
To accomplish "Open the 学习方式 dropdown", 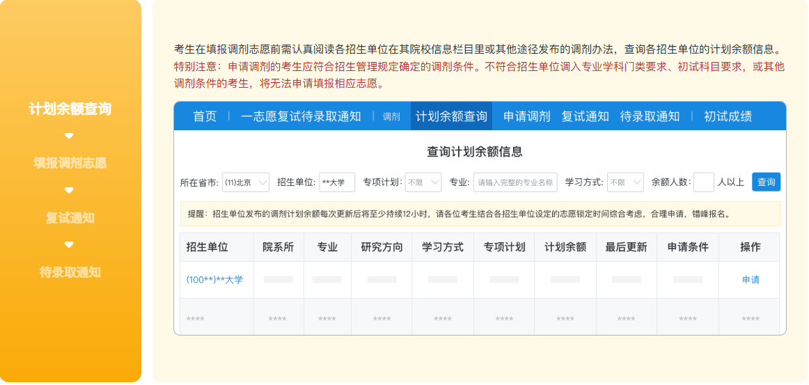I will click(x=625, y=182).
